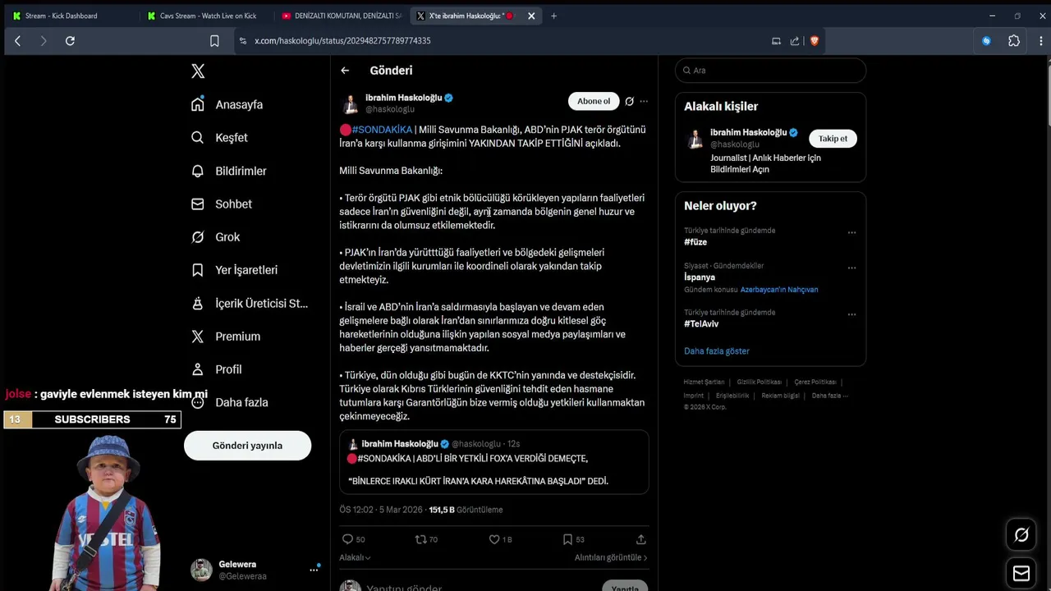This screenshot has height=591, width=1051.
Task: Close the X'te İbrahim Haskoloğlu tab
Action: 531,16
